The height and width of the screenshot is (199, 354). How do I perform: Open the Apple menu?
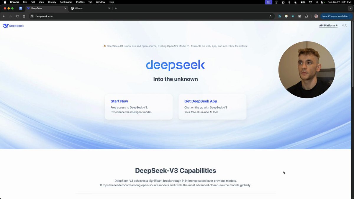click(5, 2)
